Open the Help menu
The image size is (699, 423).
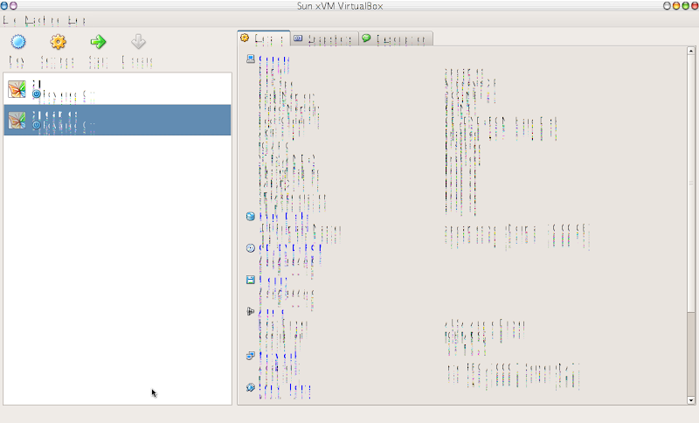[76, 19]
